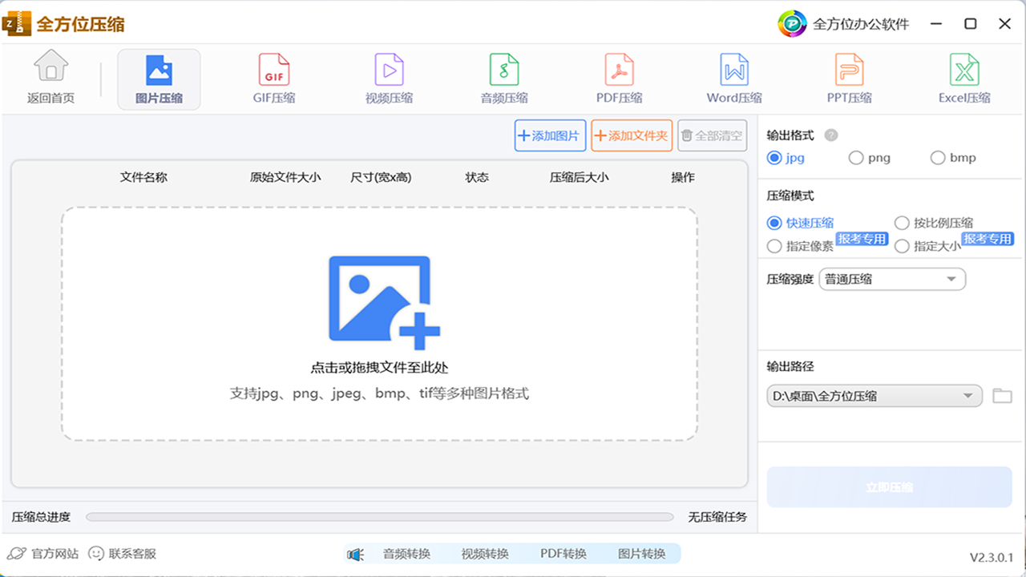Select the Excel压缩 tool
The width and height of the screenshot is (1026, 577).
(x=963, y=78)
